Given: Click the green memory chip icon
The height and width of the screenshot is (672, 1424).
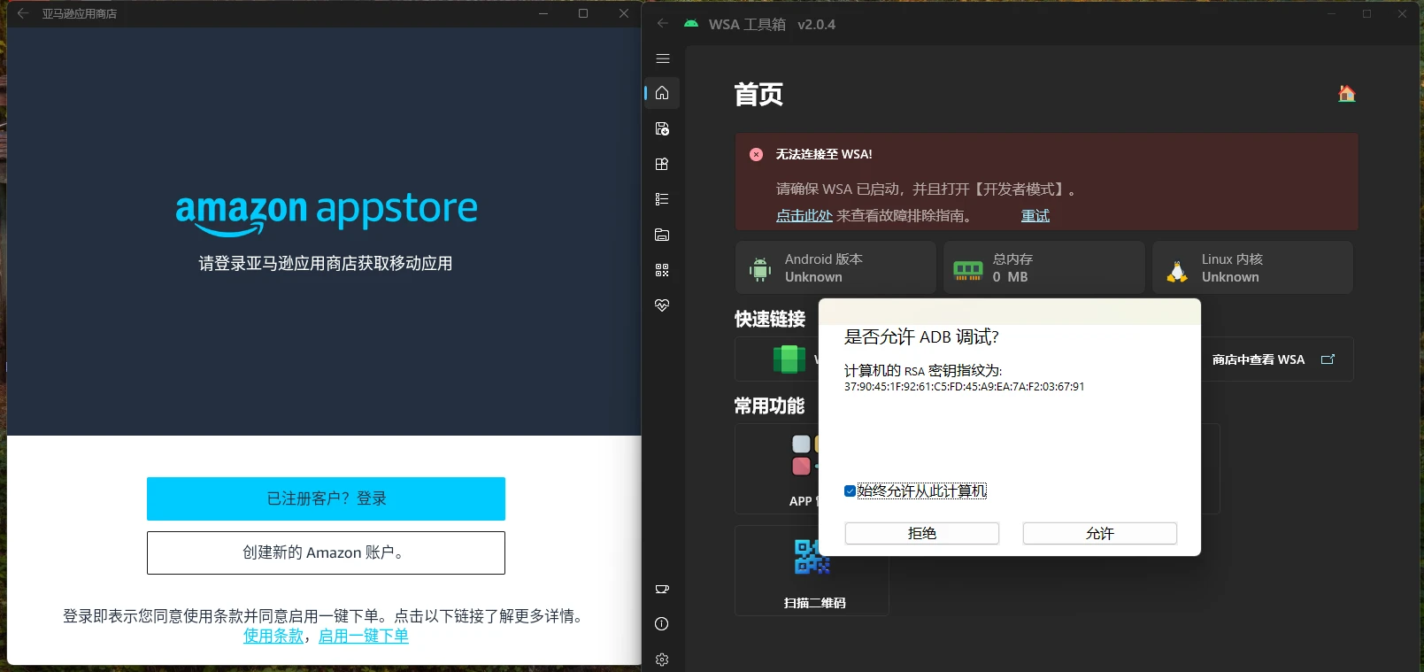Looking at the screenshot, I should [968, 269].
